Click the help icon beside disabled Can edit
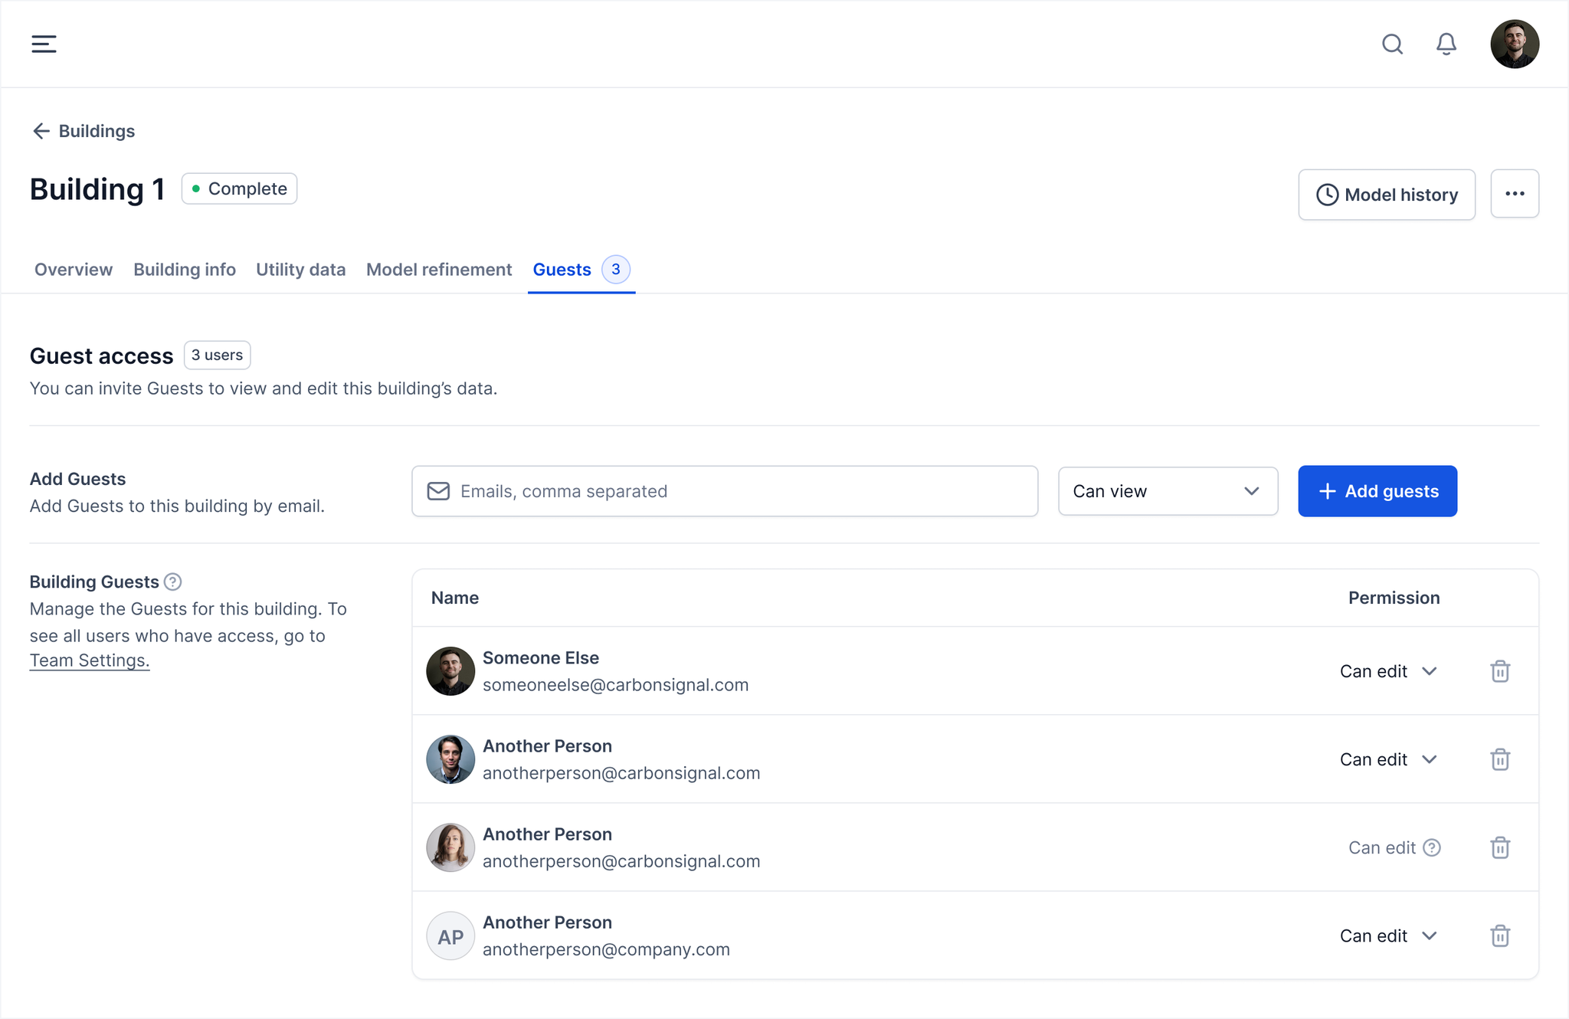 click(x=1431, y=847)
